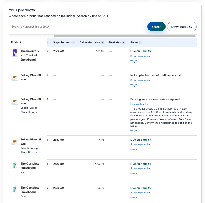Click Why? for Complete Snowboard Ice
The width and height of the screenshot is (205, 203).
134,174
